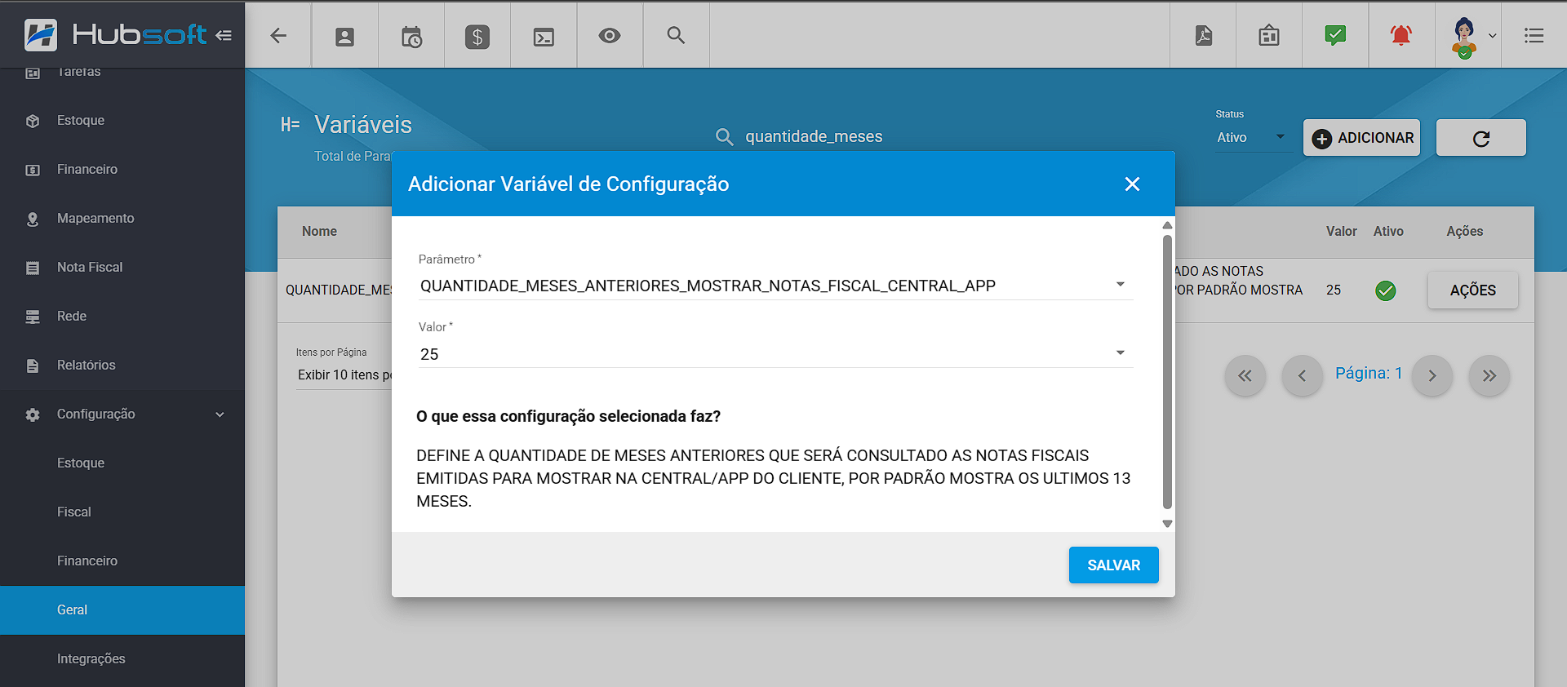Viewport: 1567px width, 687px height.
Task: Click the dialog scrollbar down arrow
Action: tap(1167, 524)
